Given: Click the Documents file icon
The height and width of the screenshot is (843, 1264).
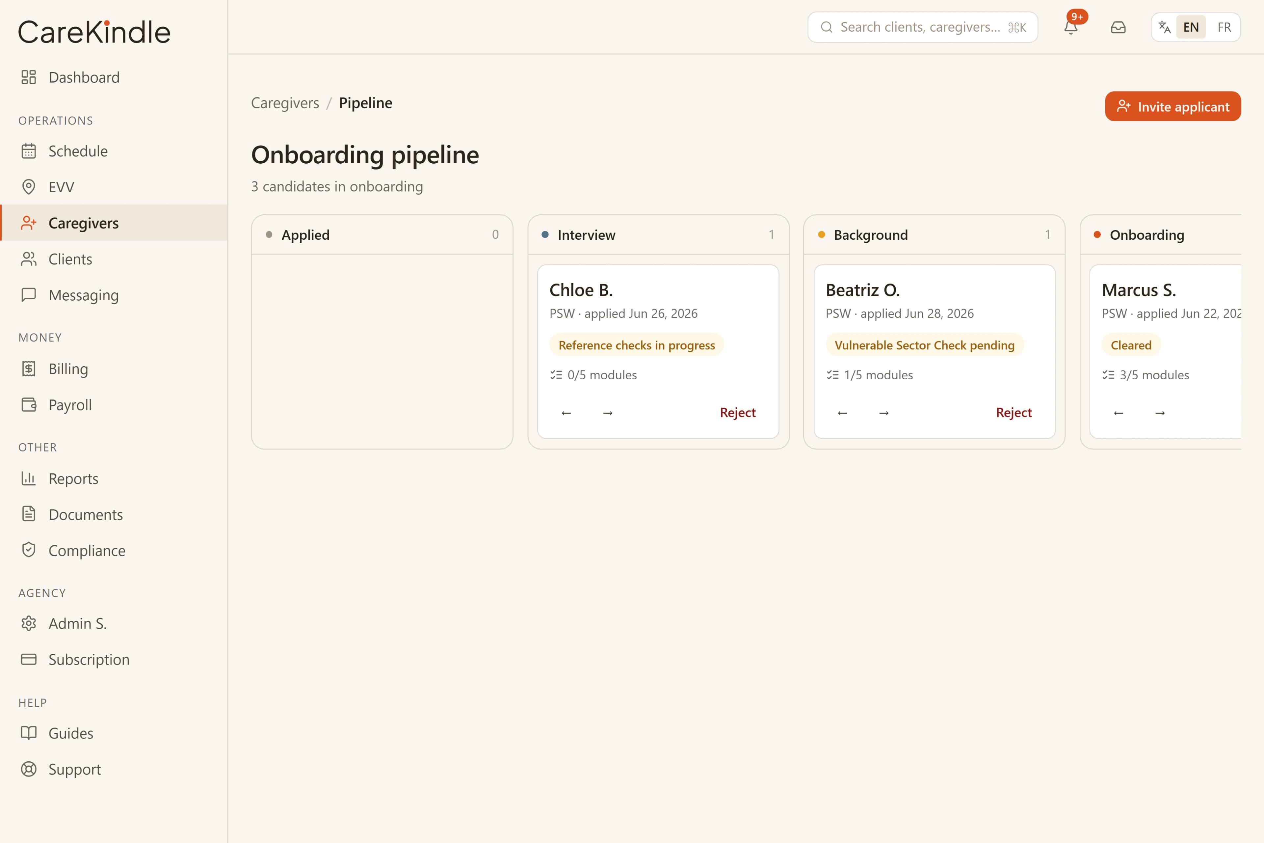Looking at the screenshot, I should 29,514.
